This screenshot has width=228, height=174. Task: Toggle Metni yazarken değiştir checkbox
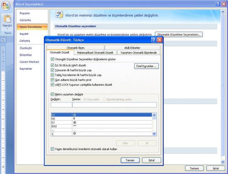point(52,94)
